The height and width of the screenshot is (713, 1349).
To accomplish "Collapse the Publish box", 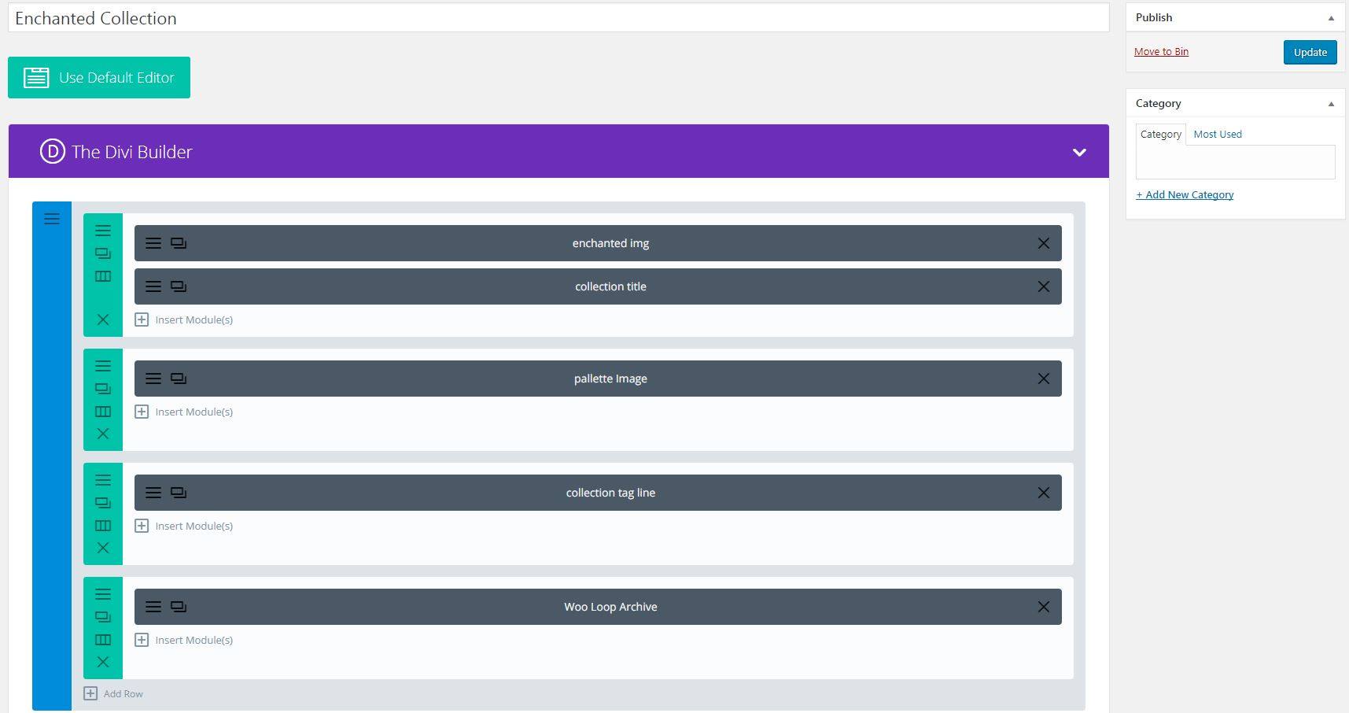I will pyautogui.click(x=1331, y=18).
